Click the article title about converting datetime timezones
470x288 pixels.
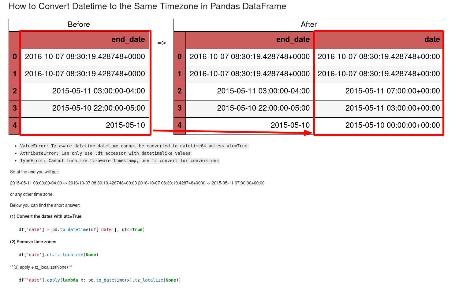(x=148, y=6)
